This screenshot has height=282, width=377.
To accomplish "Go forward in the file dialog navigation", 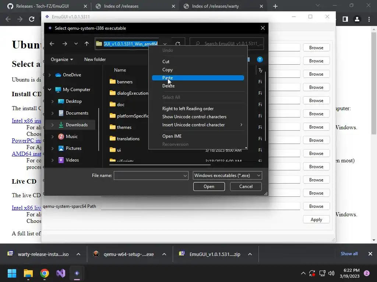I will (x=65, y=44).
